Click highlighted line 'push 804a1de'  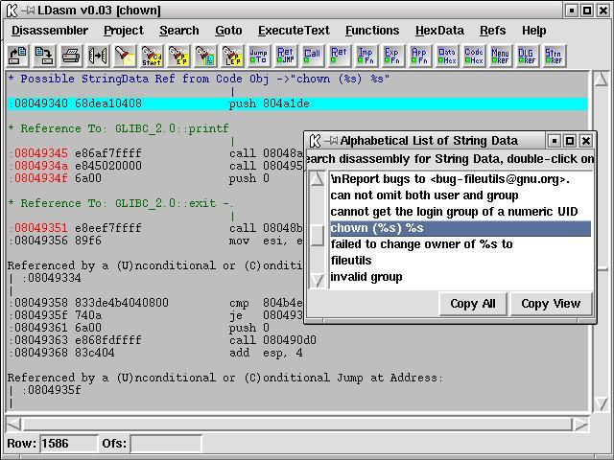pos(297,103)
